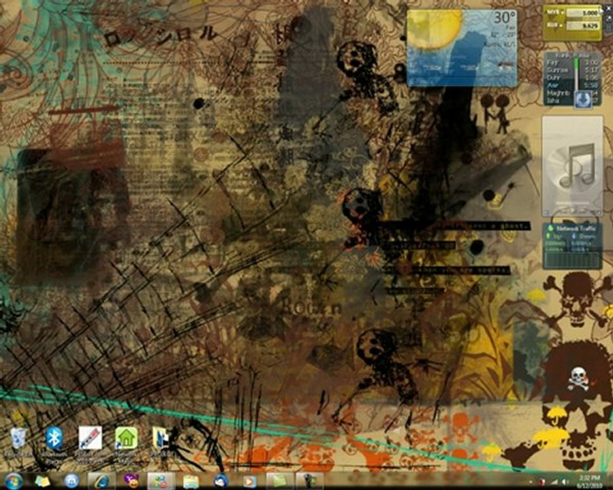Screen dimensions: 613x490
Task: Open the Windows Start menu orb
Action: (x=14, y=480)
